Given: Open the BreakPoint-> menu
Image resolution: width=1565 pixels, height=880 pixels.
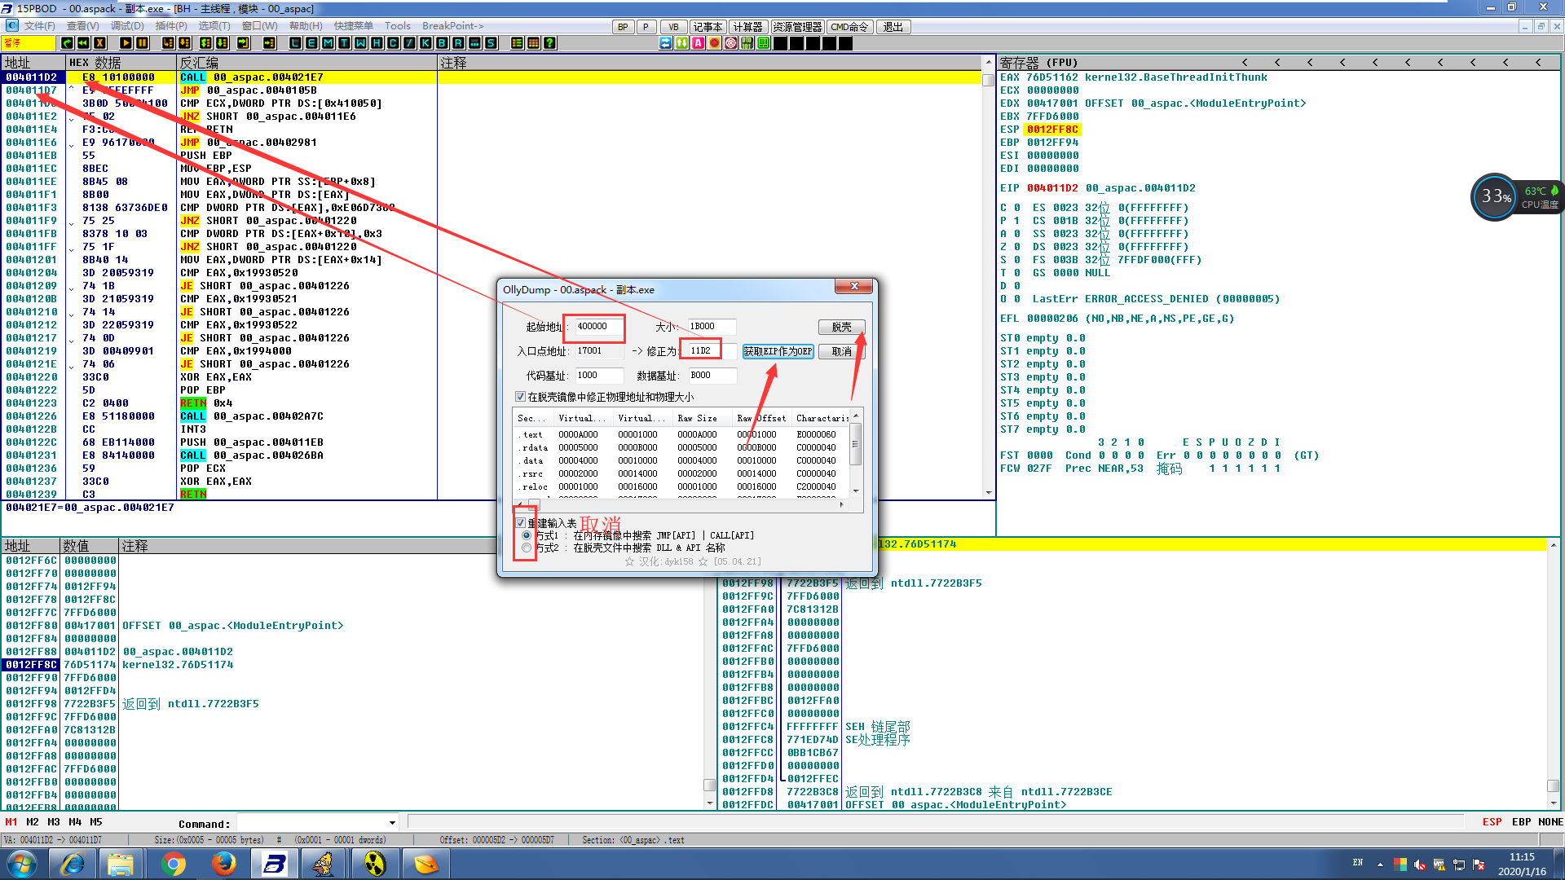Looking at the screenshot, I should [x=452, y=26].
